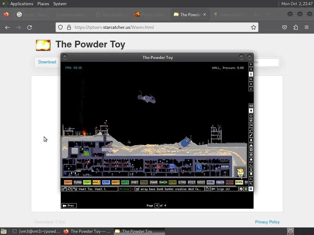Go back in the Firefox toolbar
Screen dimensions: 314x235
(7, 27)
